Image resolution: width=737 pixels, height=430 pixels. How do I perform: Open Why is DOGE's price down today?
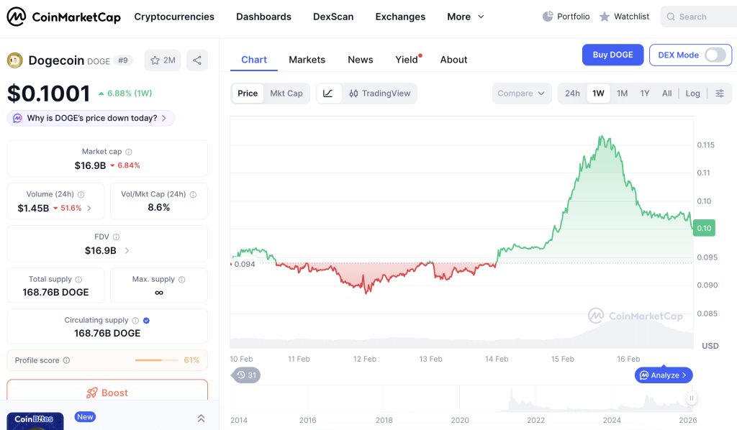[x=90, y=119]
